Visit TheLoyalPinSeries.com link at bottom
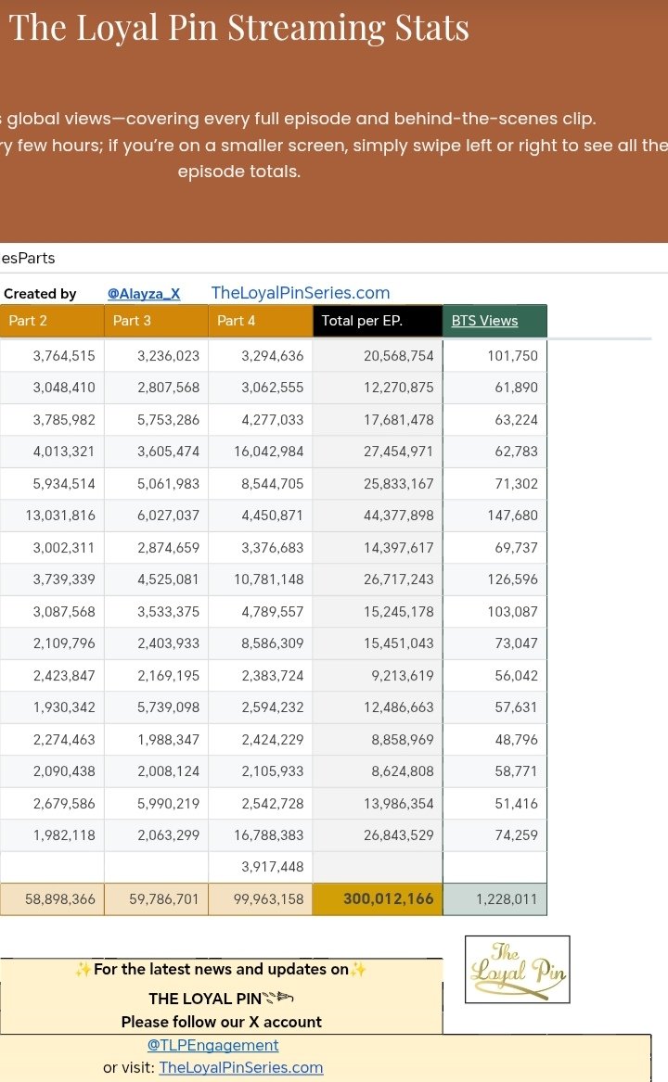The width and height of the screenshot is (668, 1082). coord(241,1067)
